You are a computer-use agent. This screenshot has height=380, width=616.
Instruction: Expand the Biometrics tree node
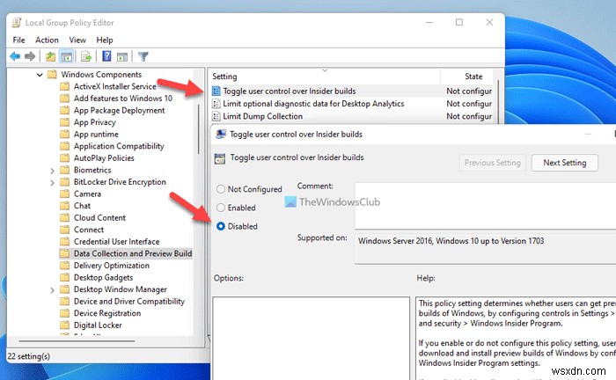(x=52, y=171)
